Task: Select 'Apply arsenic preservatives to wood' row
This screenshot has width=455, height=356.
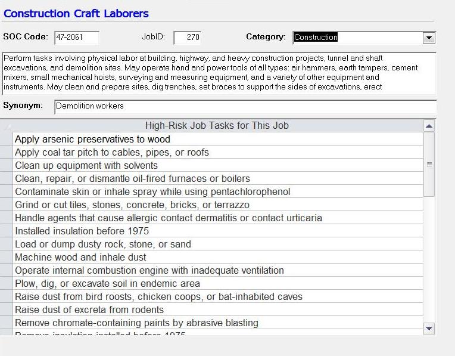Action: [x=217, y=140]
